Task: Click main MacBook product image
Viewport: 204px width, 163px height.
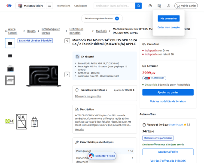Action: coord(44,76)
